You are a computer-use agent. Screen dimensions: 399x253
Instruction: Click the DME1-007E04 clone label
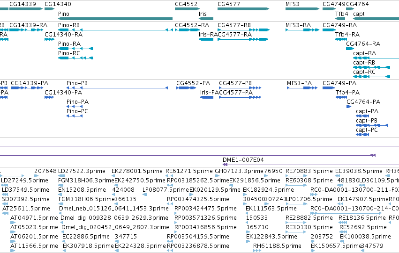[243, 159]
